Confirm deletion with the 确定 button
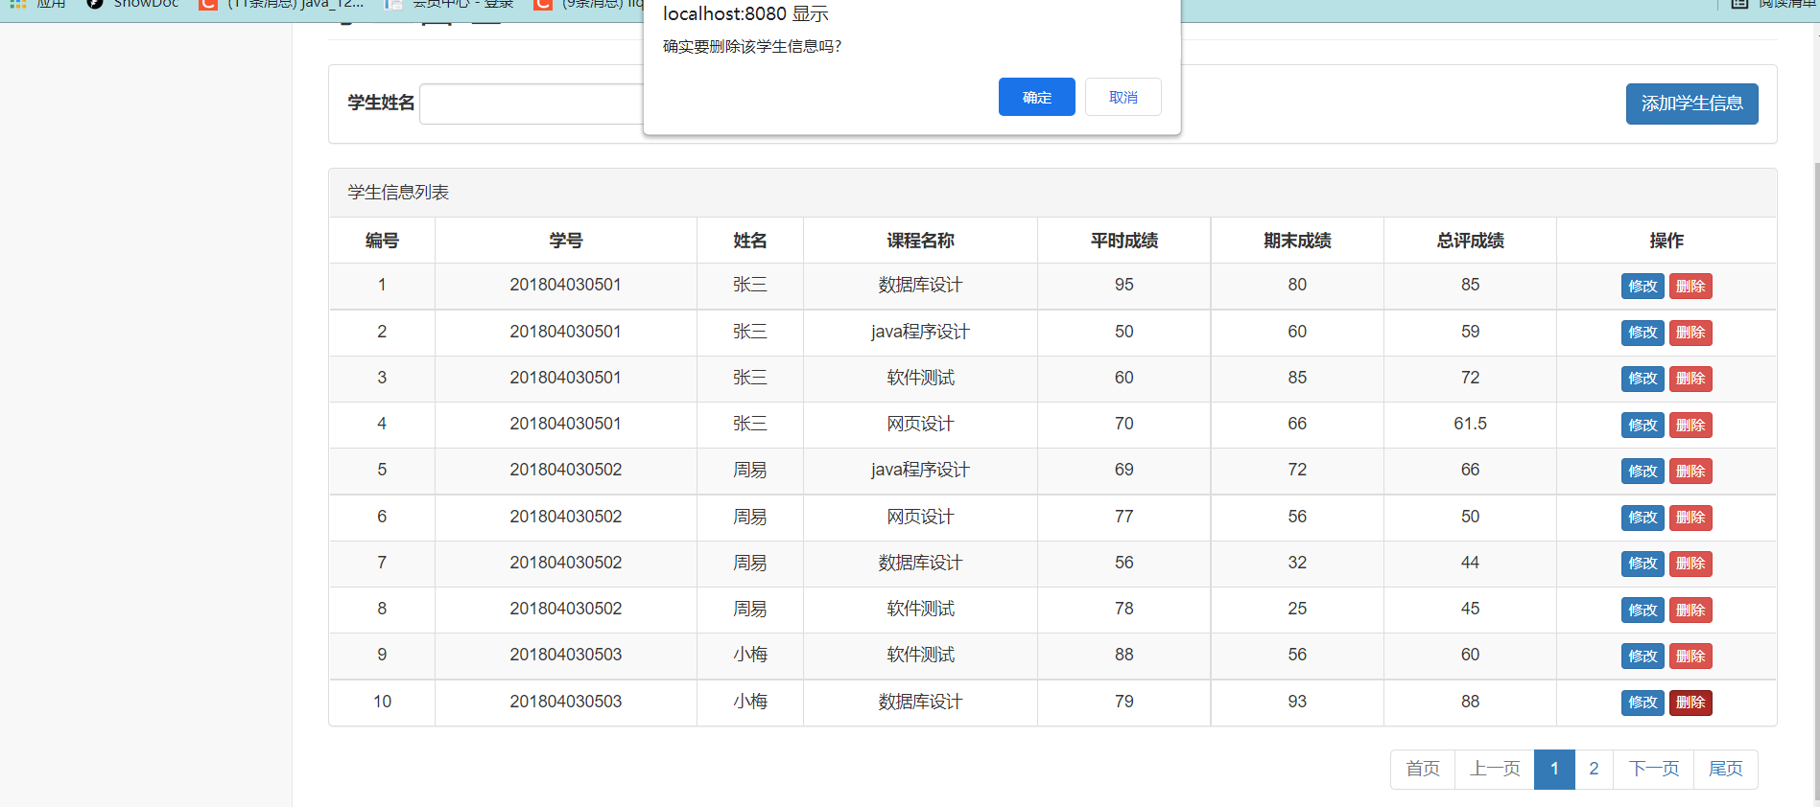The image size is (1820, 807). [1036, 97]
